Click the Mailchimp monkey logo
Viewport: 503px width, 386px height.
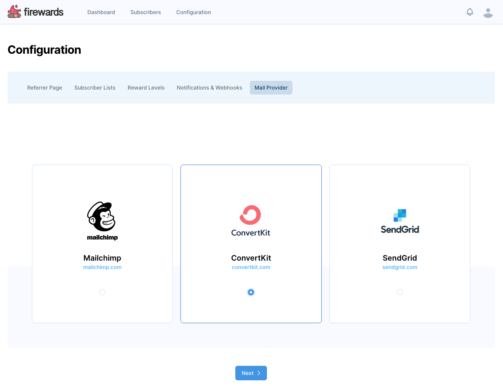click(102, 221)
